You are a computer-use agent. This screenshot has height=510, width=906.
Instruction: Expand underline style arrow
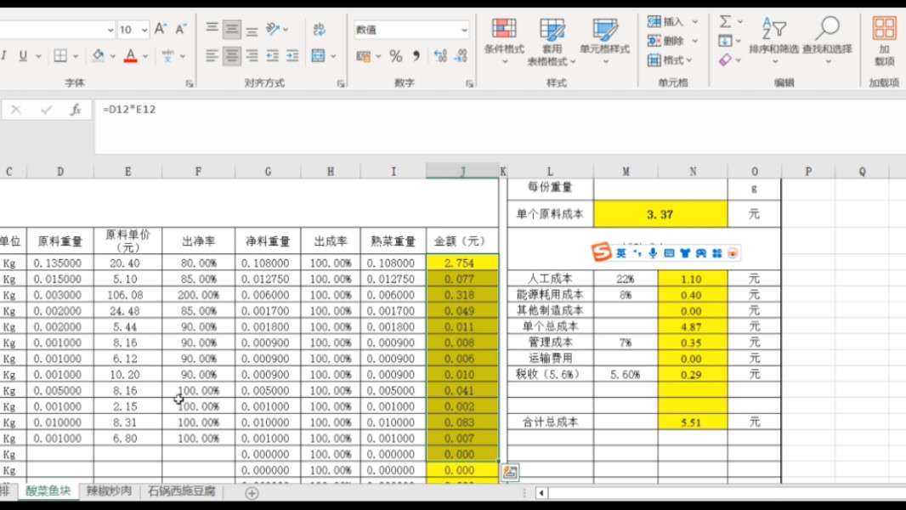coord(38,56)
